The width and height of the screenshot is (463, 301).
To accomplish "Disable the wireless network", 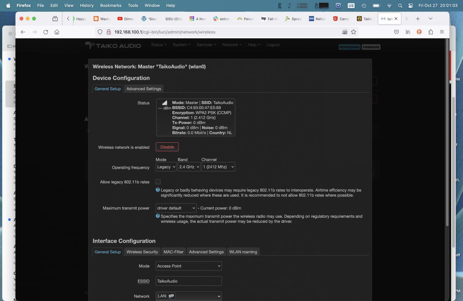I will click(x=167, y=147).
